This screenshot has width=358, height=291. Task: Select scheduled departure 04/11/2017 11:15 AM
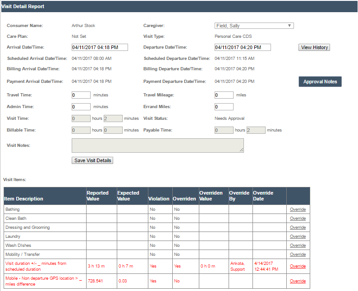[234, 59]
